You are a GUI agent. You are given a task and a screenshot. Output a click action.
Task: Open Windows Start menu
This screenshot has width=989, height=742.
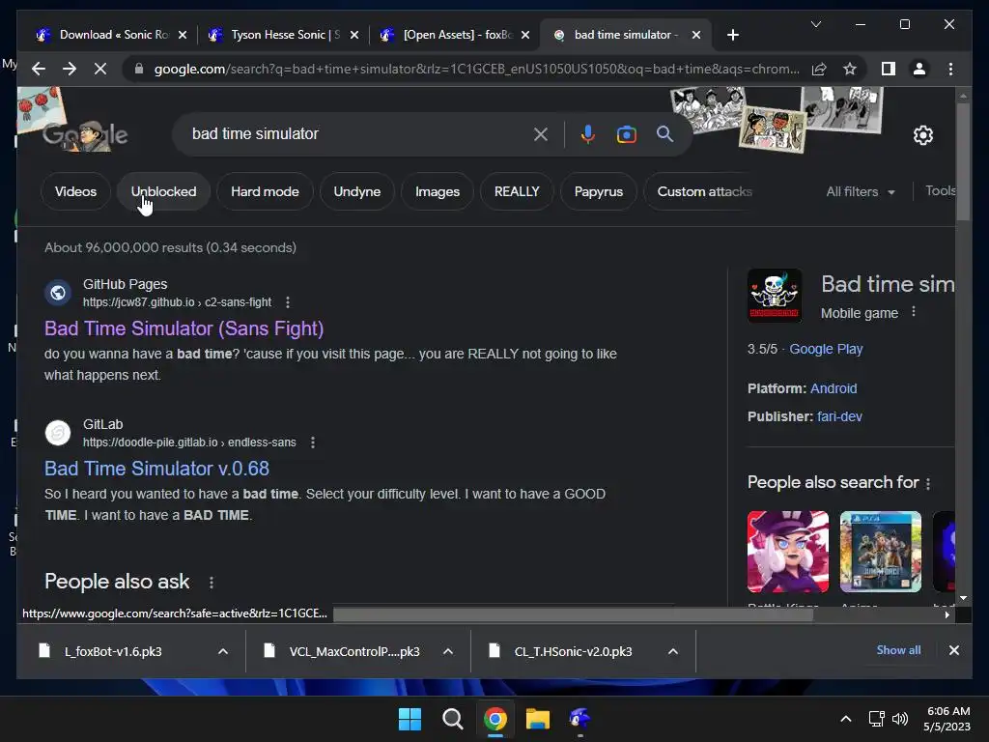coord(410,719)
